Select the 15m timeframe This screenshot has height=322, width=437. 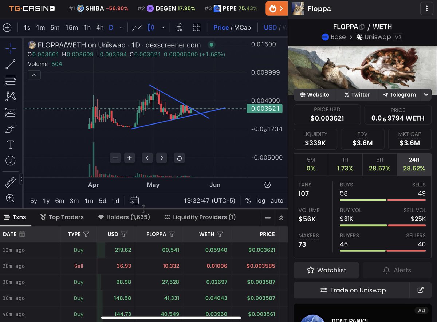click(72, 27)
